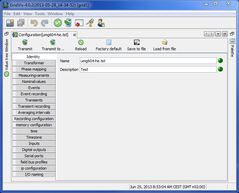The height and width of the screenshot is (193, 239).
Task: Open the Tools menu
Action: click(x=40, y=14)
